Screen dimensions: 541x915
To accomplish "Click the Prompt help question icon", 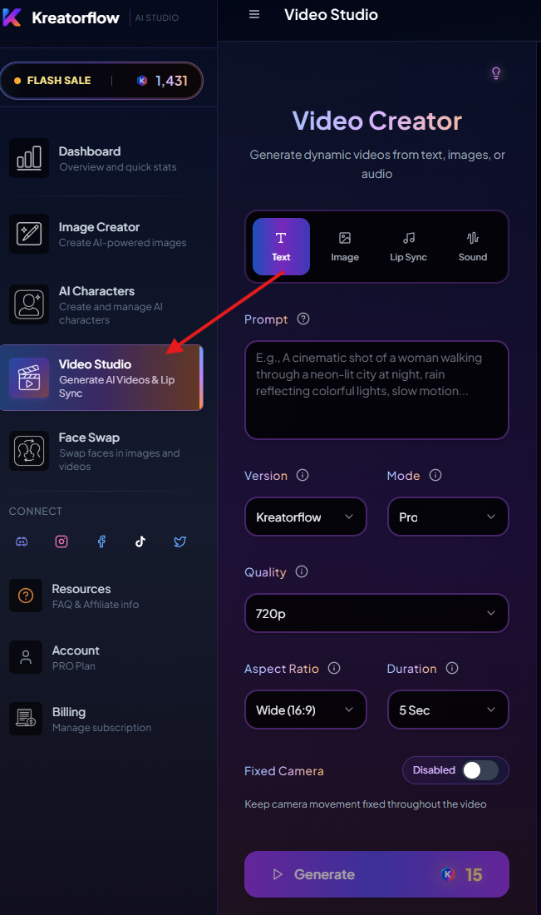I will point(303,319).
